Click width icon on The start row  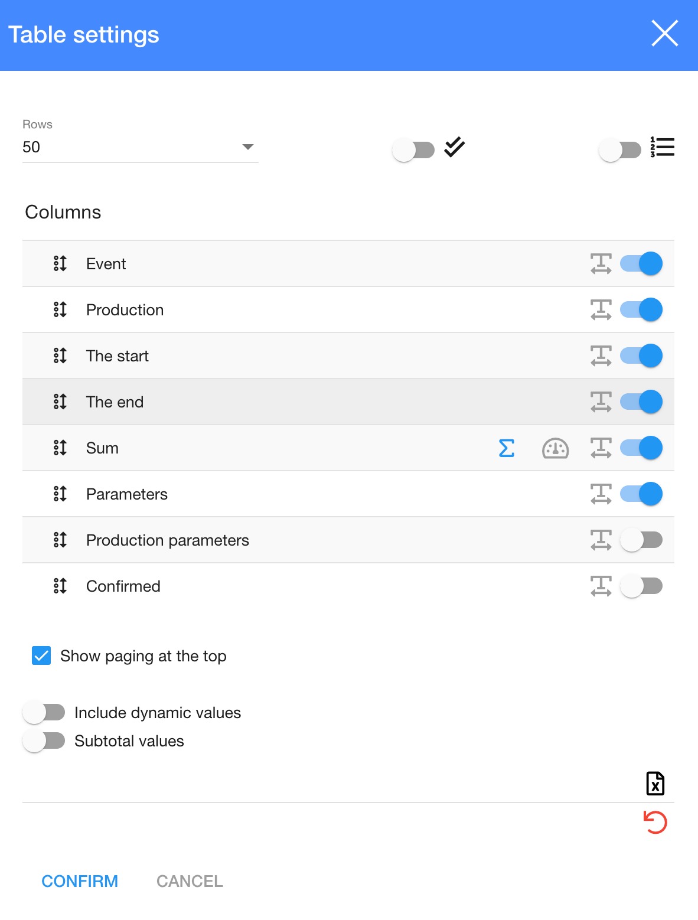(601, 356)
